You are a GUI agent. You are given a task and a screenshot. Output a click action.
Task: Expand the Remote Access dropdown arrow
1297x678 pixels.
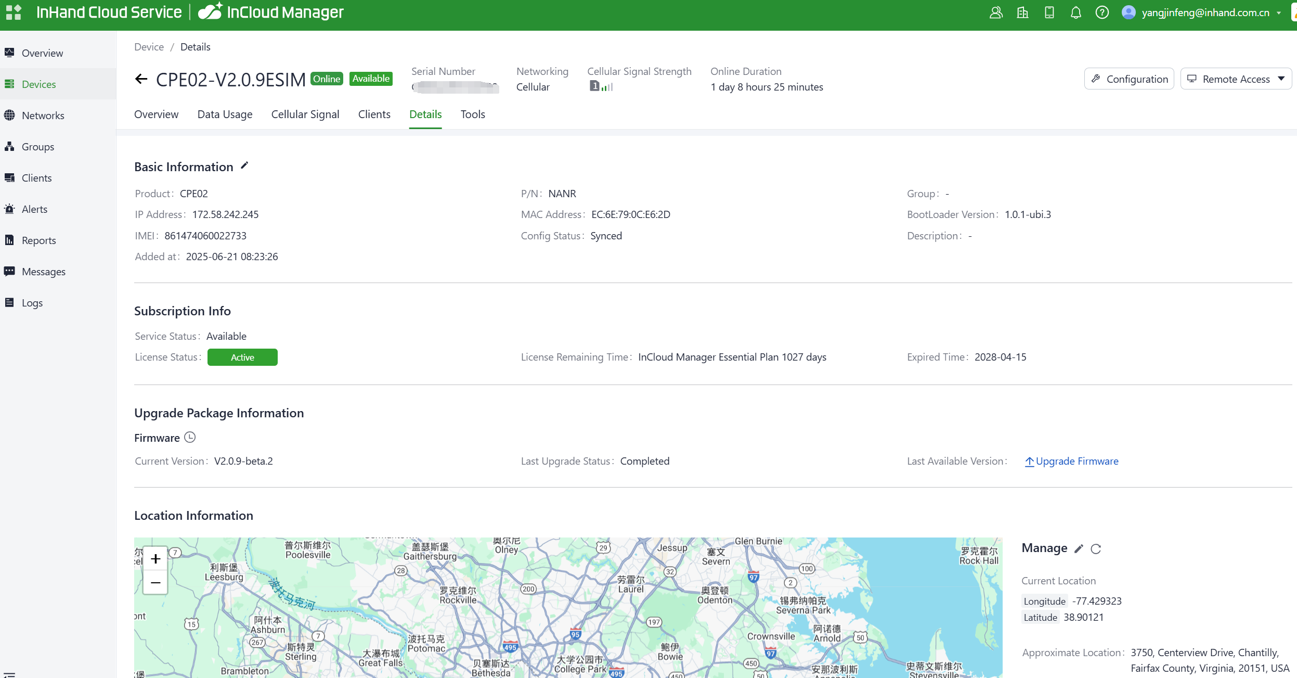point(1281,79)
